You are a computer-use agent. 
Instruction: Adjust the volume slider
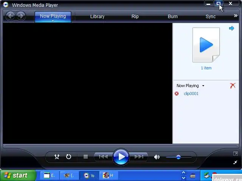tap(179, 157)
